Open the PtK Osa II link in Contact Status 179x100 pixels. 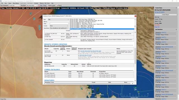point(160,12)
